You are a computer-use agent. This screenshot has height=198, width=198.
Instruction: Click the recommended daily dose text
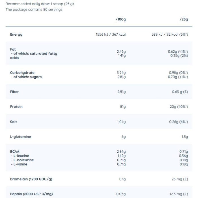pyautogui.click(x=40, y=4)
